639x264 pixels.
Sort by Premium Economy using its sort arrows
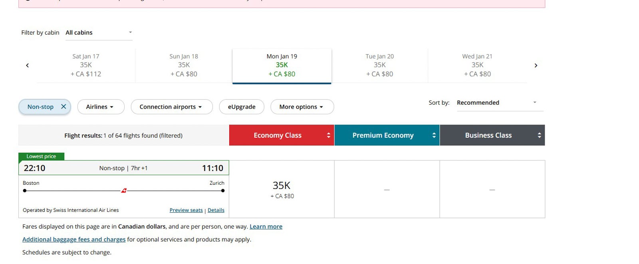pos(434,135)
